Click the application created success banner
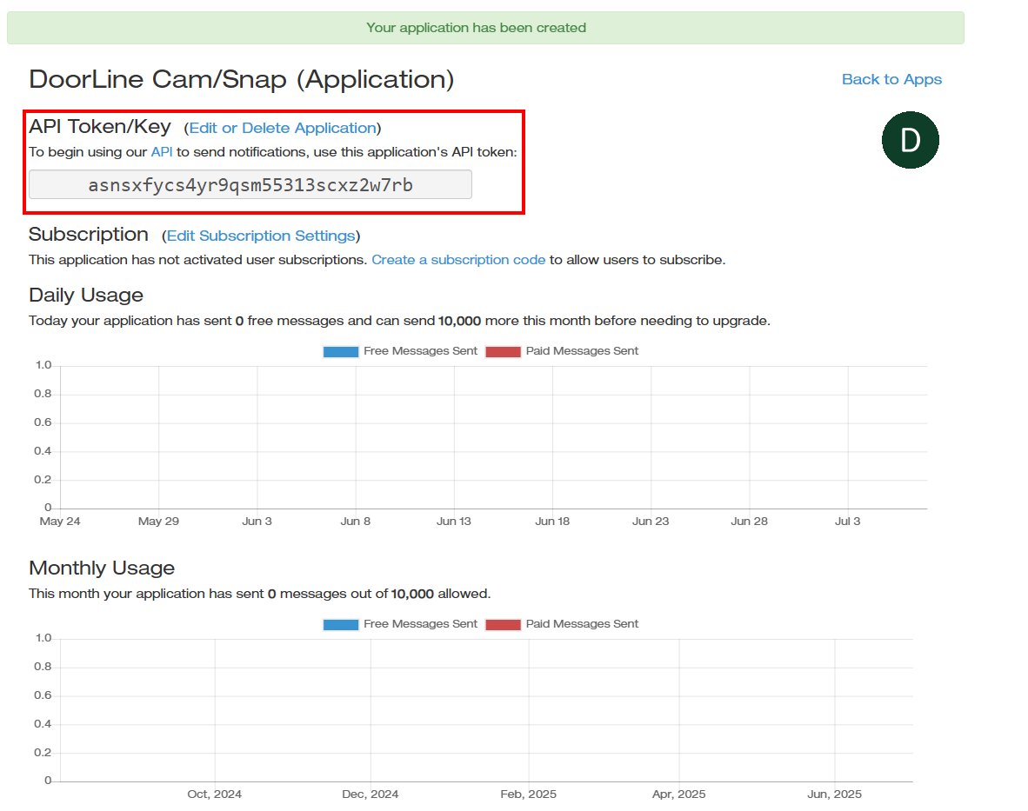Screen dimensions: 1028x811 coord(485,28)
